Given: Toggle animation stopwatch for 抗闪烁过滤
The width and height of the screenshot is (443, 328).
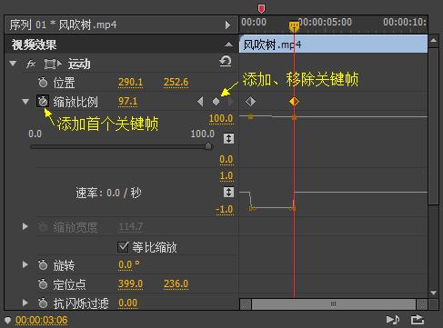Looking at the screenshot, I should [43, 303].
